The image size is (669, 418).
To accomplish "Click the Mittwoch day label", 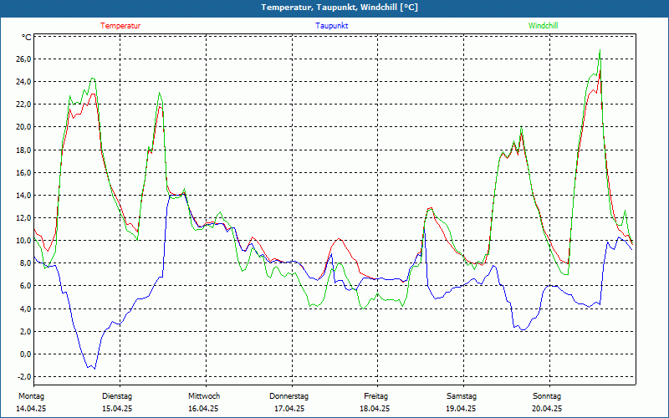I will [x=204, y=396].
